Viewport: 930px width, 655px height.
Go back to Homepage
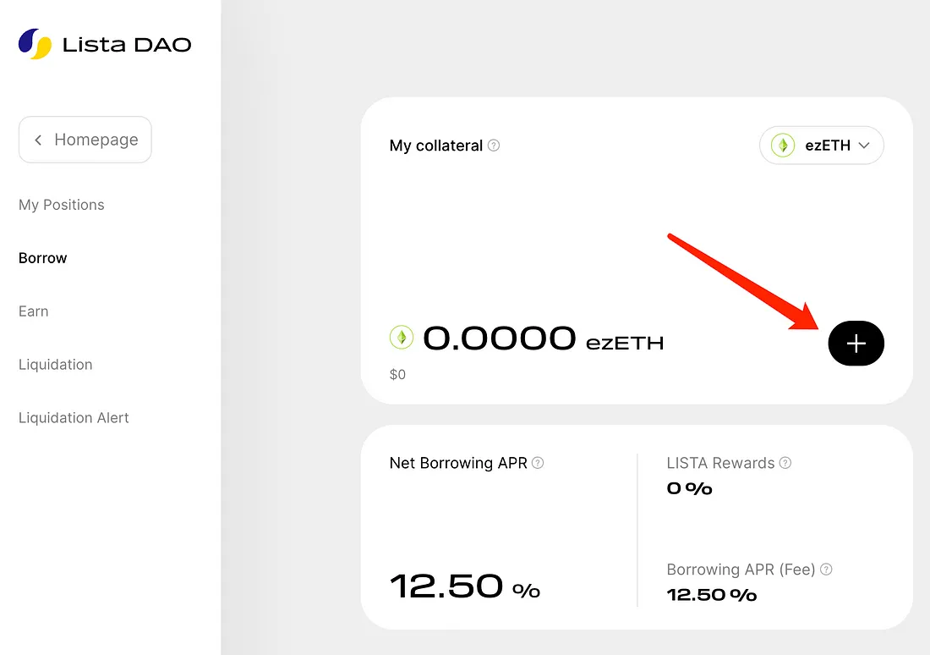tap(85, 140)
